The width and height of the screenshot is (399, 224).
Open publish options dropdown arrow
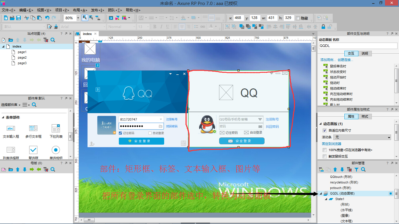(129, 18)
